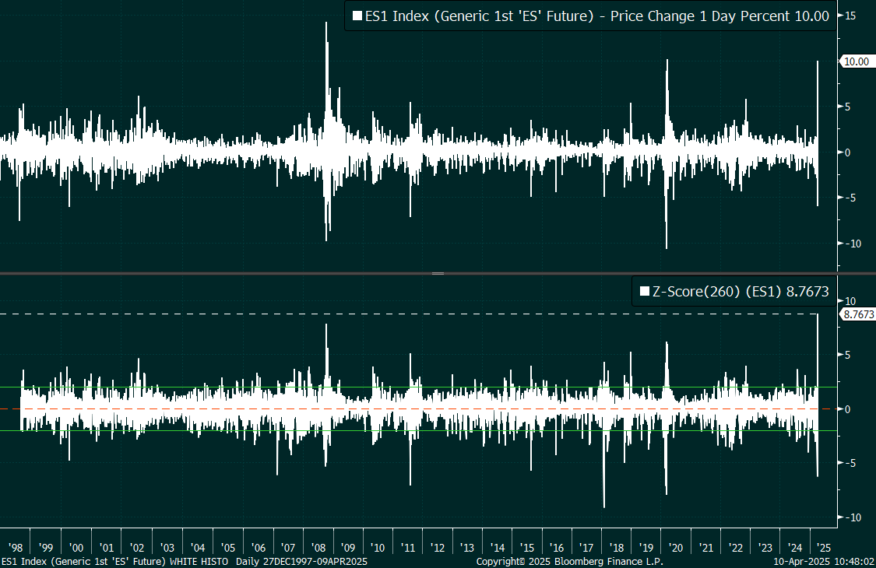Viewport: 876px width, 568px height.
Task: Click the '05 year label on x-axis
Action: [228, 548]
